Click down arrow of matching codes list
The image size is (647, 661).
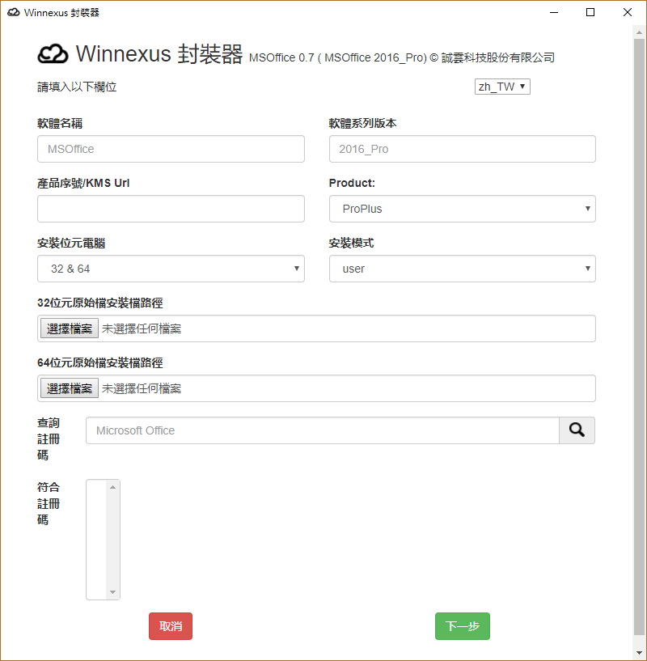click(x=112, y=592)
